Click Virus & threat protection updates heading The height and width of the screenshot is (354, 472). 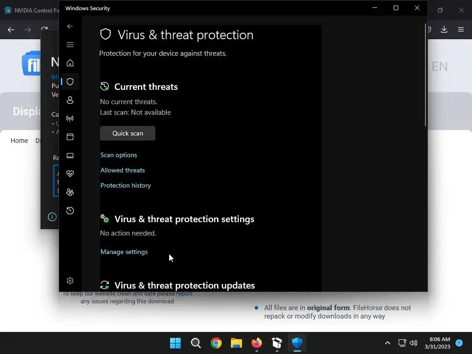coord(184,285)
